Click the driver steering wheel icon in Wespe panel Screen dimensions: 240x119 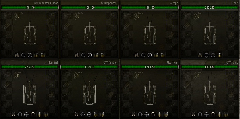[x=150, y=55]
